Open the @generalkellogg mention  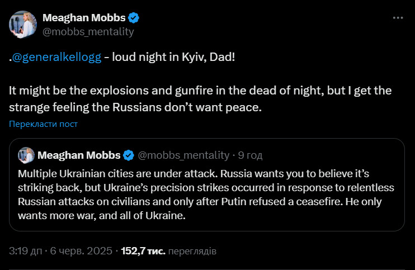click(56, 59)
